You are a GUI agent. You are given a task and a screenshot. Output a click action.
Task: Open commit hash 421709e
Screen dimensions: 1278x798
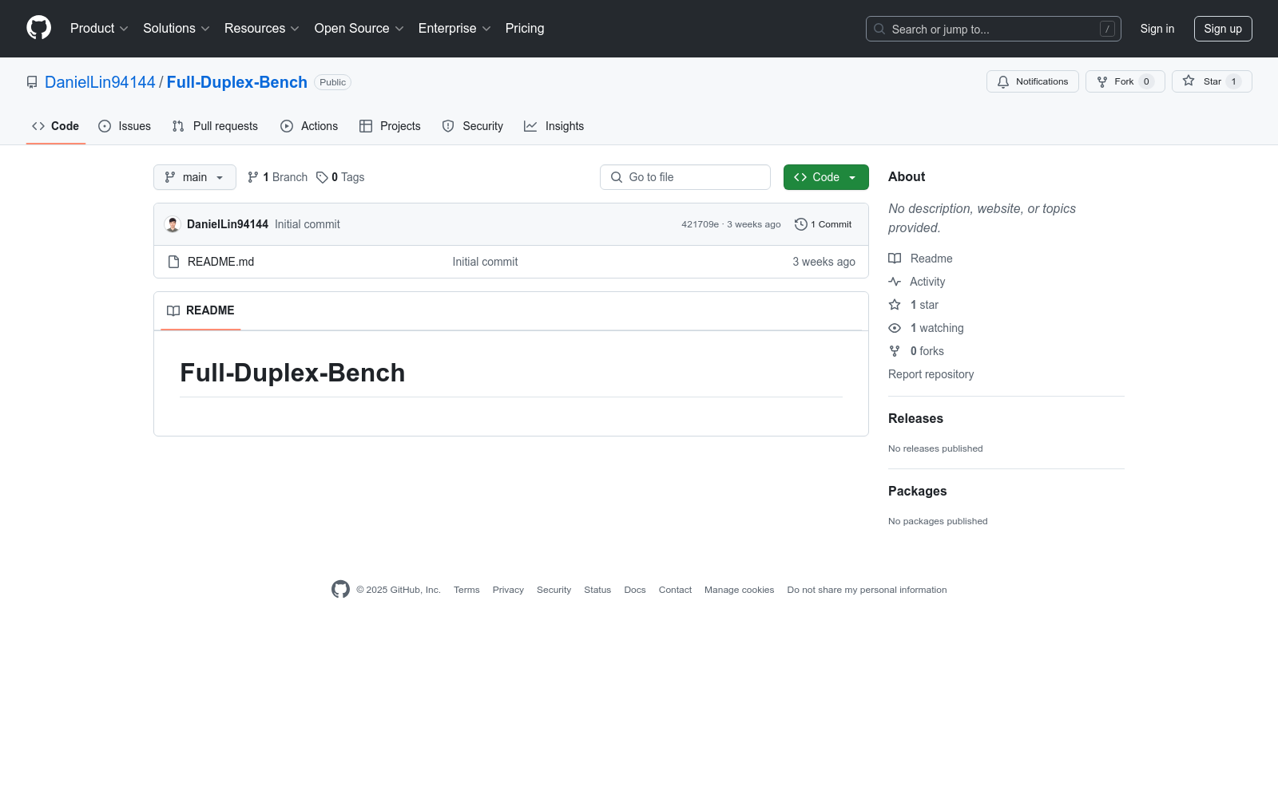click(700, 224)
